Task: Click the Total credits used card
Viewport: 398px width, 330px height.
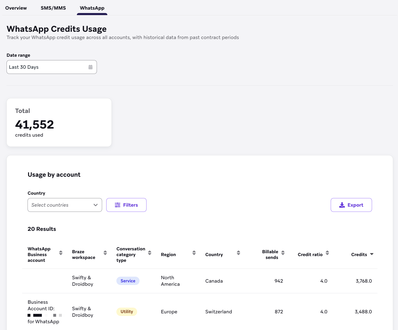Action: click(59, 122)
